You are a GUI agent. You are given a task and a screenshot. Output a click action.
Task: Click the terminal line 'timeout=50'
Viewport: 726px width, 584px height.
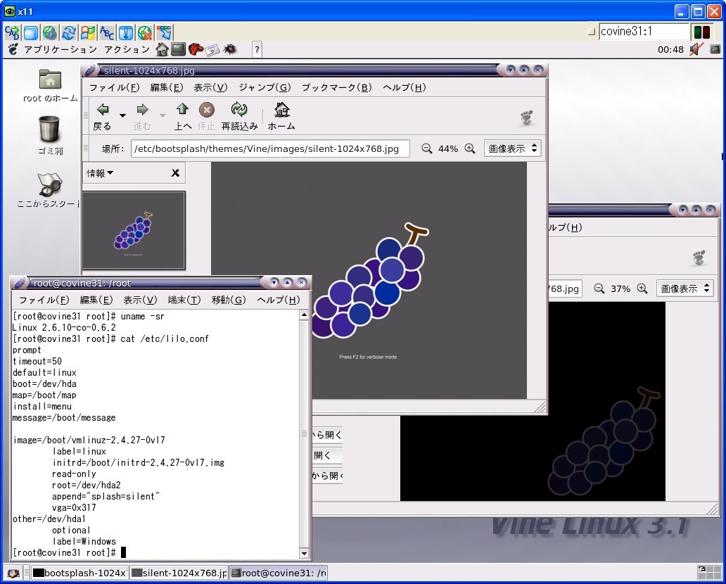click(x=37, y=361)
